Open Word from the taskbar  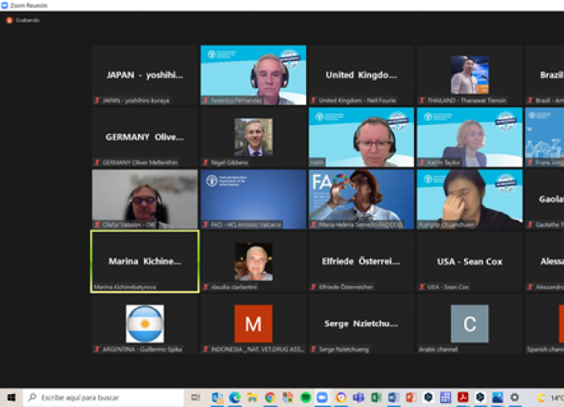(393, 397)
